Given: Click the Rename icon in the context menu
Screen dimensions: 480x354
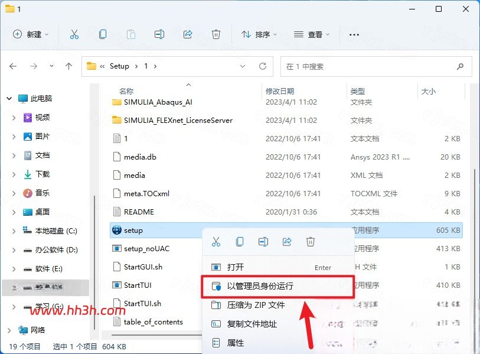Looking at the screenshot, I should point(263,242).
